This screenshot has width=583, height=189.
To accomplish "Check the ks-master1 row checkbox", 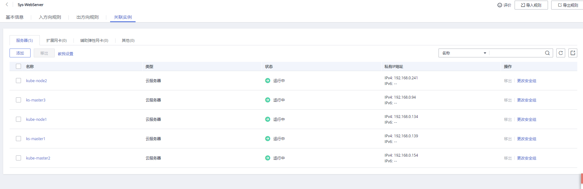I will coord(18,139).
